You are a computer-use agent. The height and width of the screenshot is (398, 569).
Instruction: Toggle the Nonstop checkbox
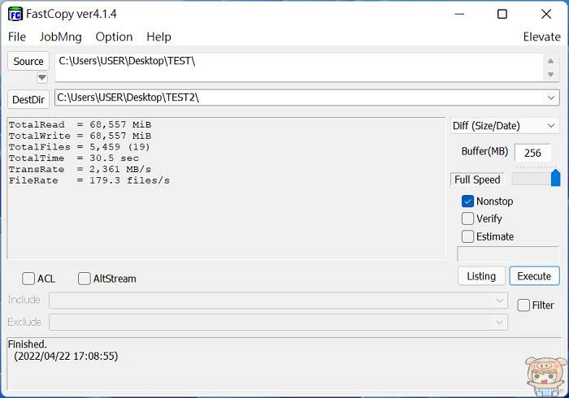(467, 201)
